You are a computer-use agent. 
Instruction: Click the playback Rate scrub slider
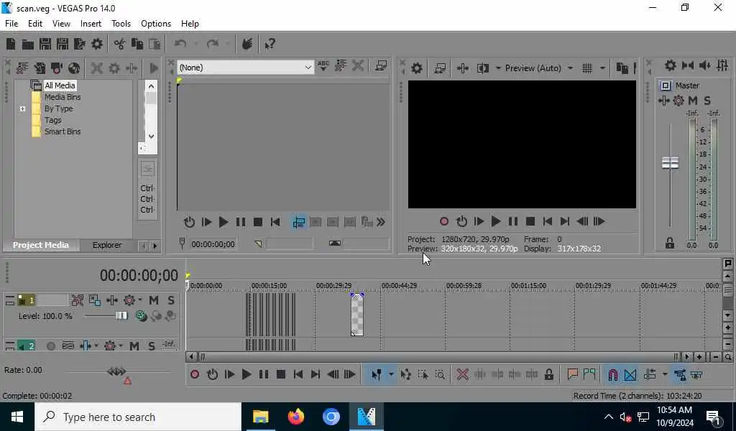117,372
